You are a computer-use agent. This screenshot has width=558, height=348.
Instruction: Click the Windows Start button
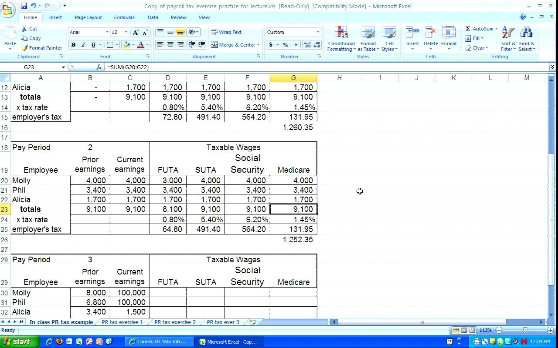17,341
